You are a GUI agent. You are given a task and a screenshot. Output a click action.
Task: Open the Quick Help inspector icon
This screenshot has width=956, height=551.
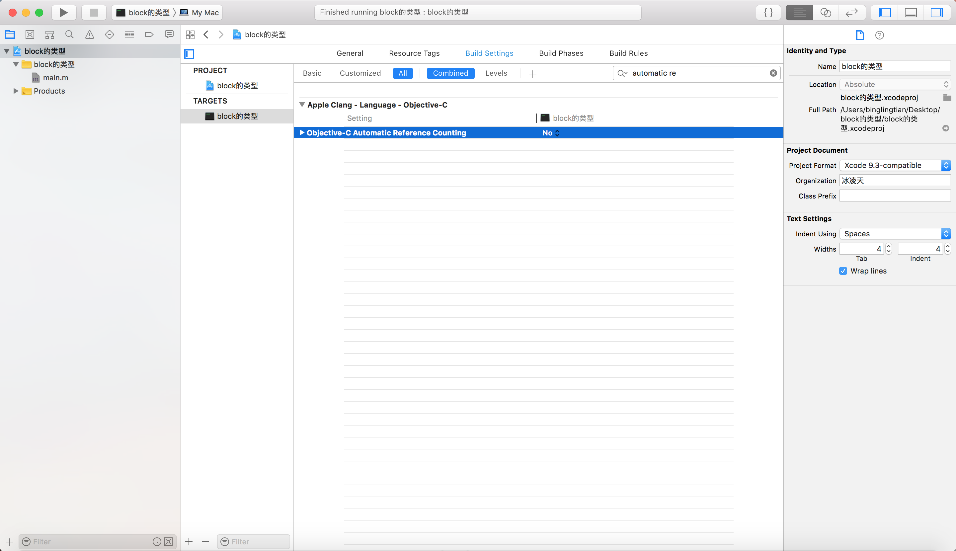point(880,35)
